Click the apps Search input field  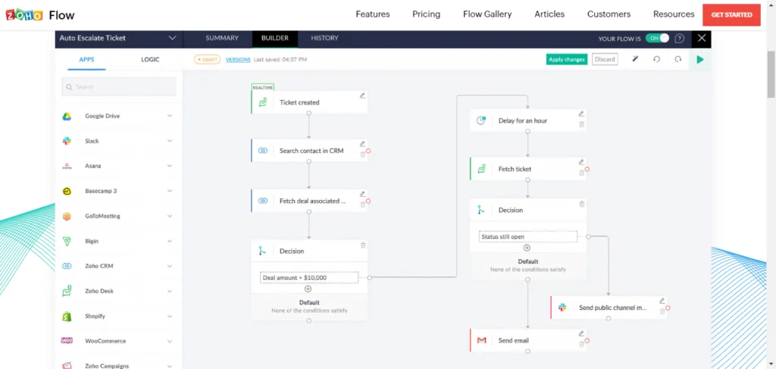tap(121, 87)
